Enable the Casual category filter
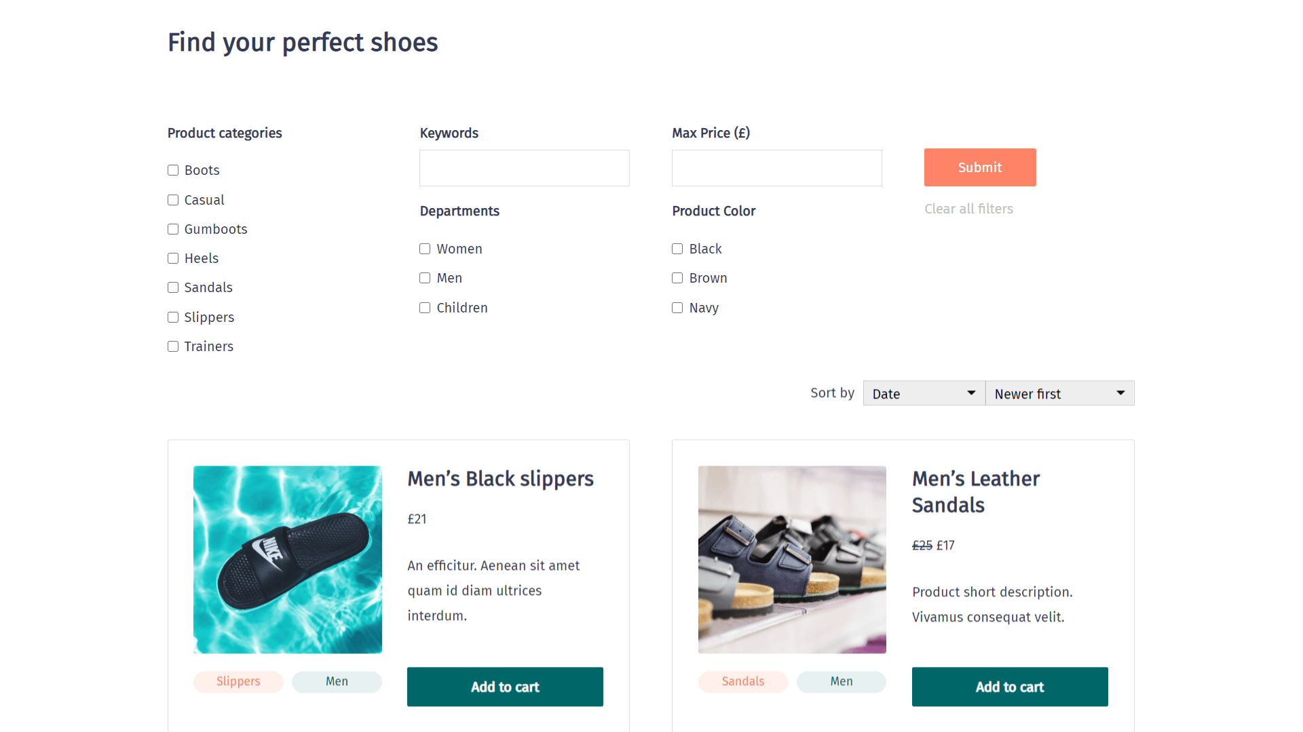Image resolution: width=1303 pixels, height=732 pixels. (172, 199)
